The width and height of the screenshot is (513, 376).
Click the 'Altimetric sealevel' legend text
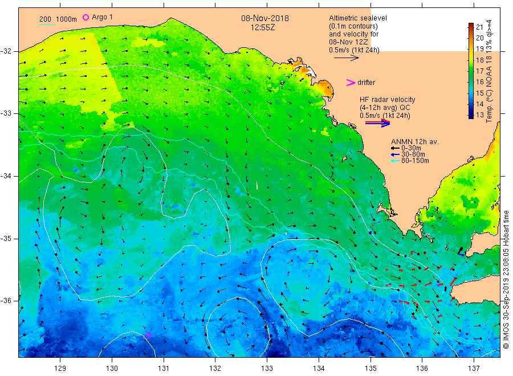click(x=358, y=18)
